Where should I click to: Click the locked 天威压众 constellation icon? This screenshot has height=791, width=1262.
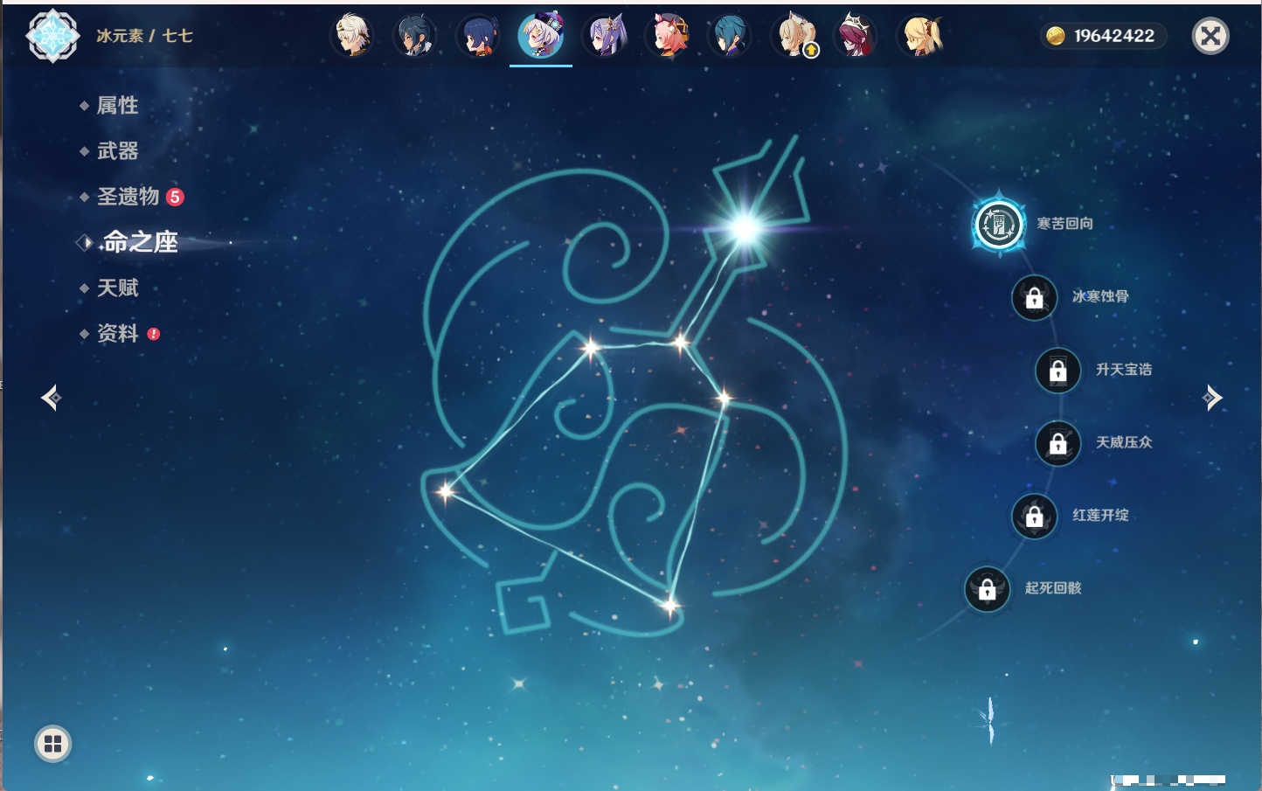point(1057,444)
